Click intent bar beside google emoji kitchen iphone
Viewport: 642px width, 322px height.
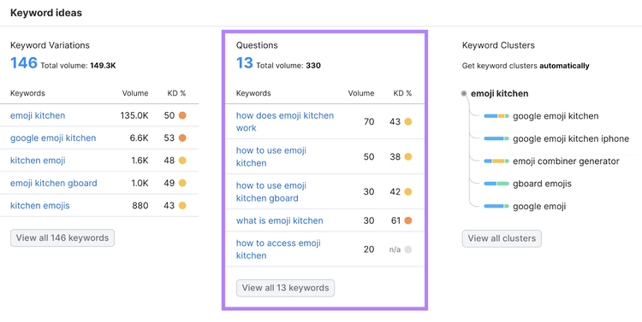(496, 138)
